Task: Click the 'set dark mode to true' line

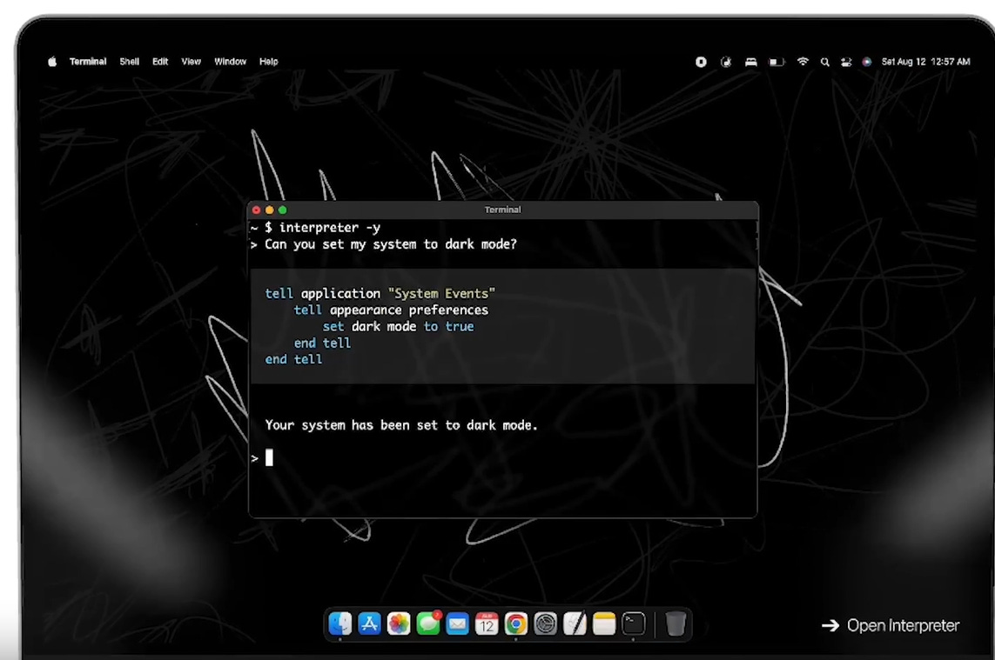Action: coord(398,326)
